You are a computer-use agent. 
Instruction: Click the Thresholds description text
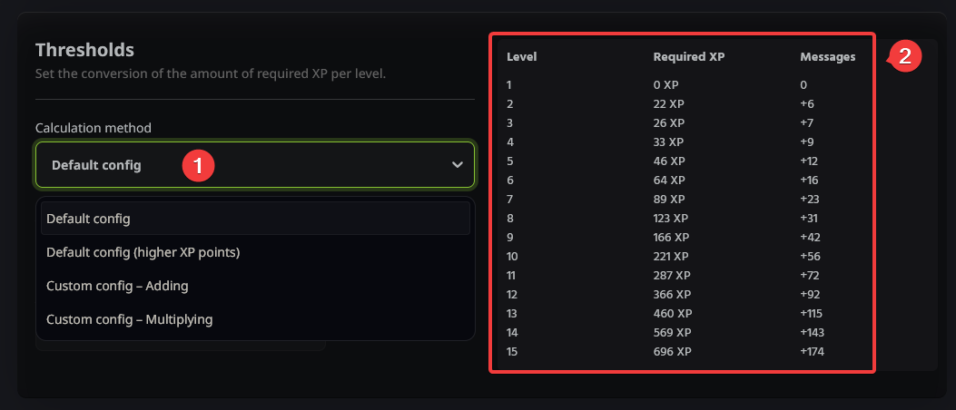click(211, 73)
